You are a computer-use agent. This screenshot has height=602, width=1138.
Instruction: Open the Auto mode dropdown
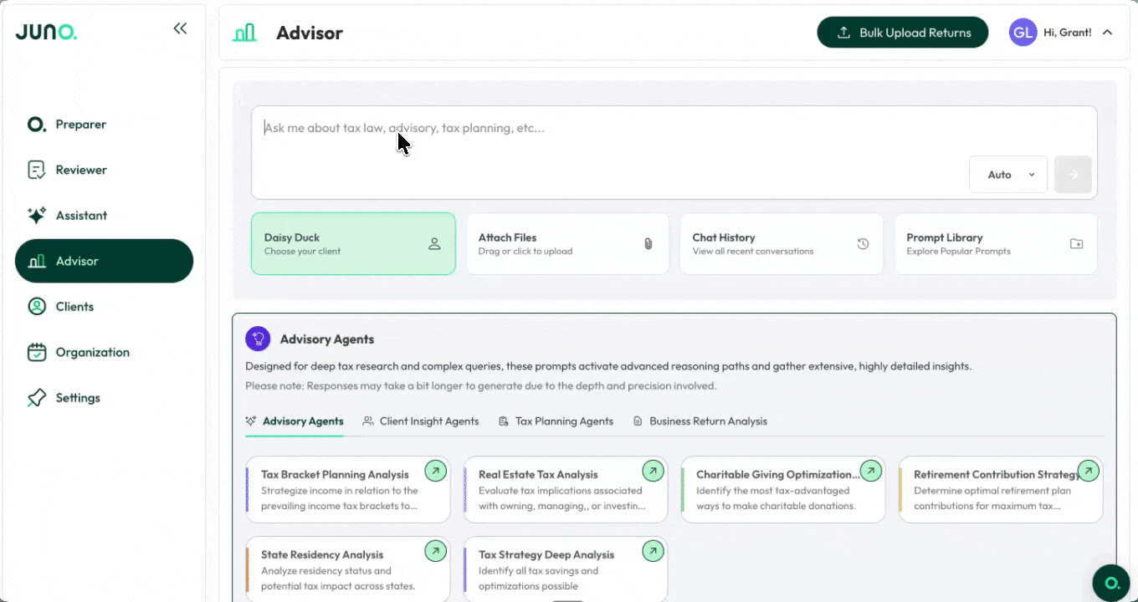1007,175
